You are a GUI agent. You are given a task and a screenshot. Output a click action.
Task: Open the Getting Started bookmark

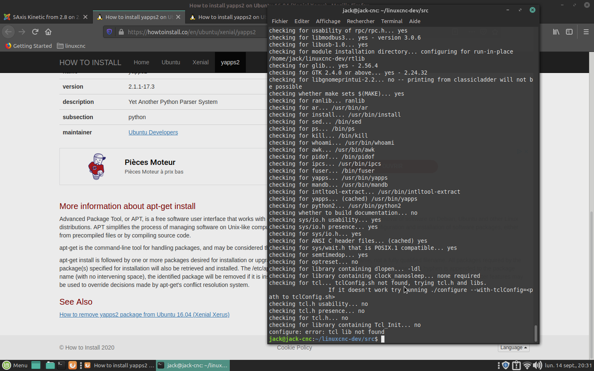pyautogui.click(x=28, y=46)
